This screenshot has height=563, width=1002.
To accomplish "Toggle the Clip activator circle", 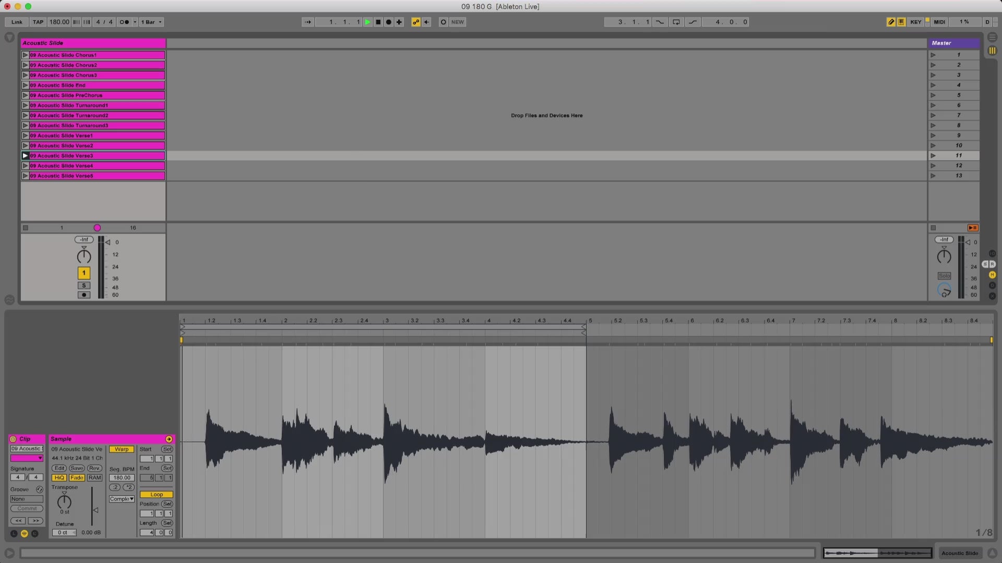I will (x=13, y=439).
